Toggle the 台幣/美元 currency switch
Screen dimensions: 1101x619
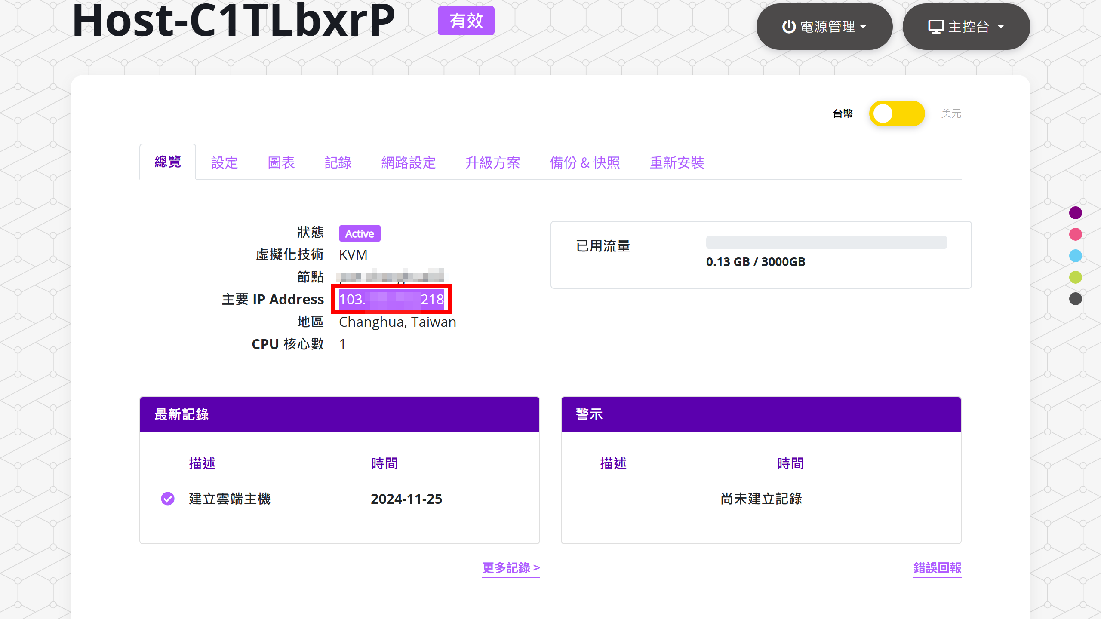tap(897, 113)
